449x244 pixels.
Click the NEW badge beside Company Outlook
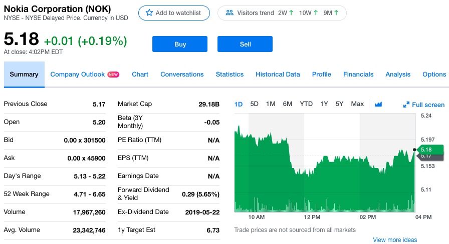tap(113, 74)
